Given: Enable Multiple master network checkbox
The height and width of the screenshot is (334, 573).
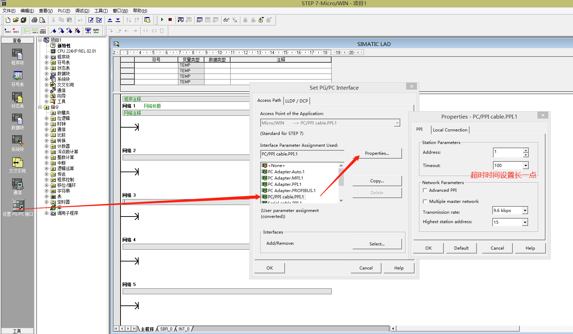Looking at the screenshot, I should (x=425, y=202).
